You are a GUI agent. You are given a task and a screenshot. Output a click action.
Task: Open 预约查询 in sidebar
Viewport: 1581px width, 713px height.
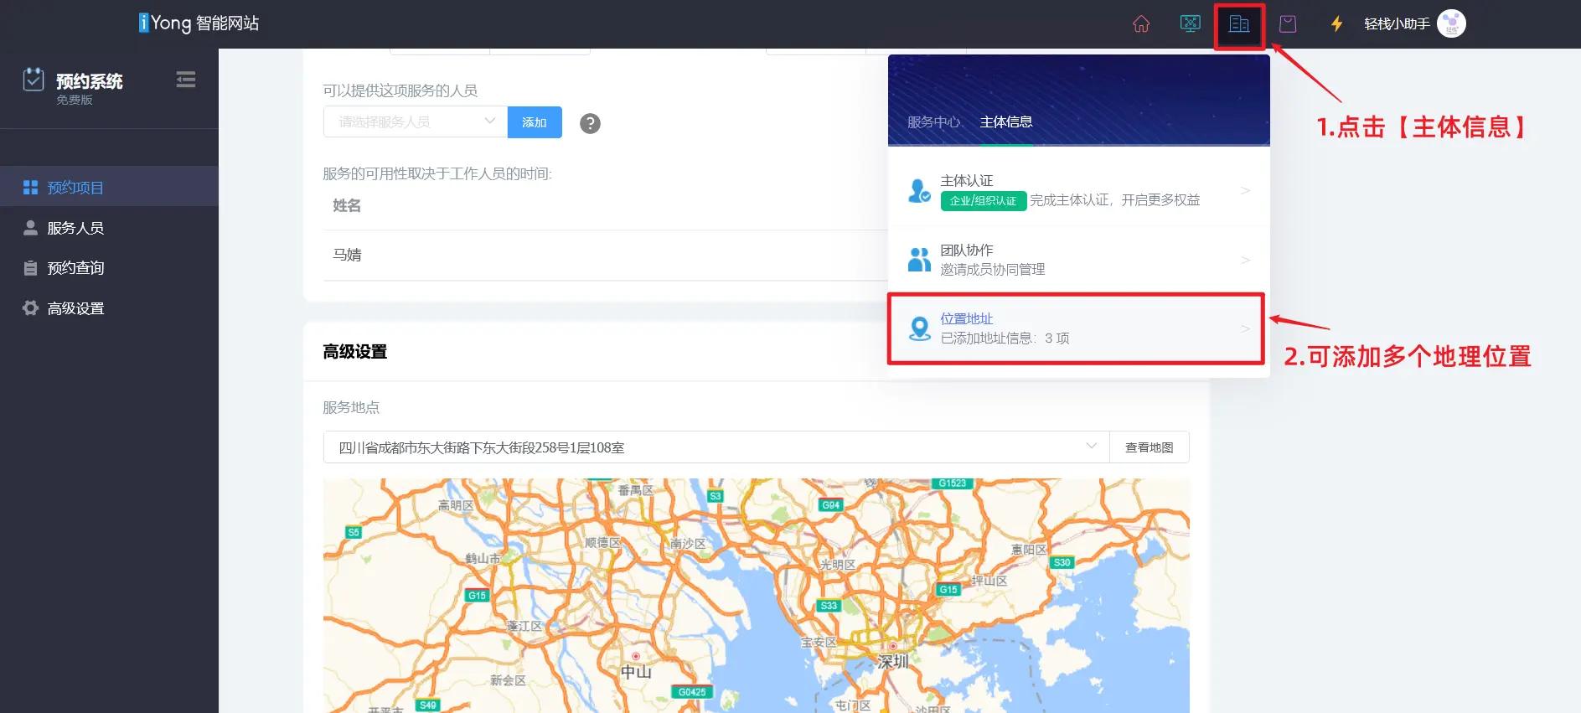[75, 268]
